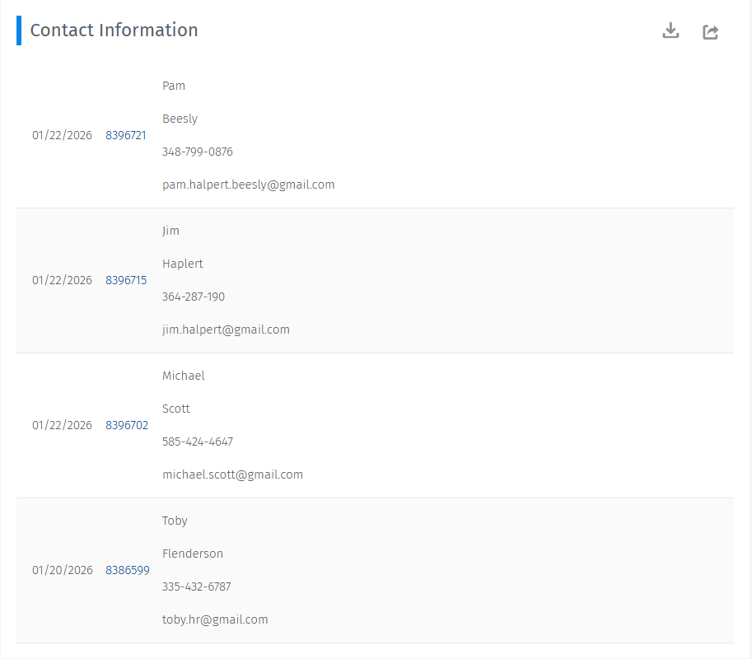Click first name Pam in table
Viewport: 752px width, 659px height.
tap(174, 86)
